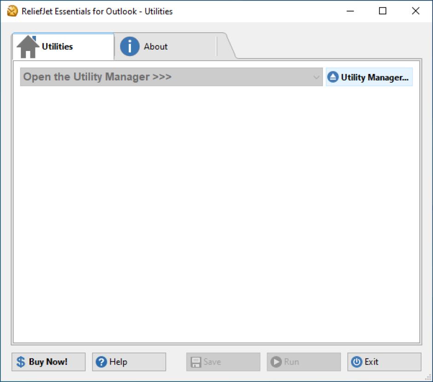Viewport: 433px width, 382px height.
Task: Click the blue info icon on the About tab
Action: (x=129, y=46)
